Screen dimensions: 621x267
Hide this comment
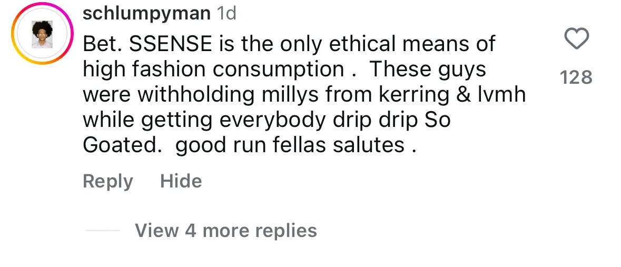point(181,181)
